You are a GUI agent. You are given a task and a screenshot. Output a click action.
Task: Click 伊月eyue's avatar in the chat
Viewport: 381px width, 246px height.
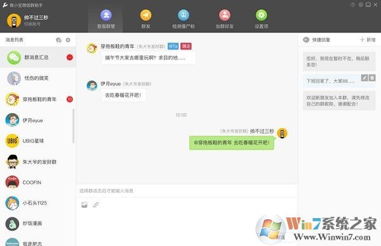point(92,86)
